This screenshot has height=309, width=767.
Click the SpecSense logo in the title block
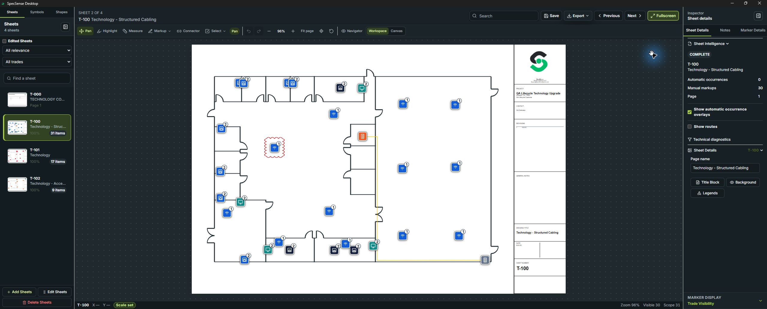(x=539, y=62)
